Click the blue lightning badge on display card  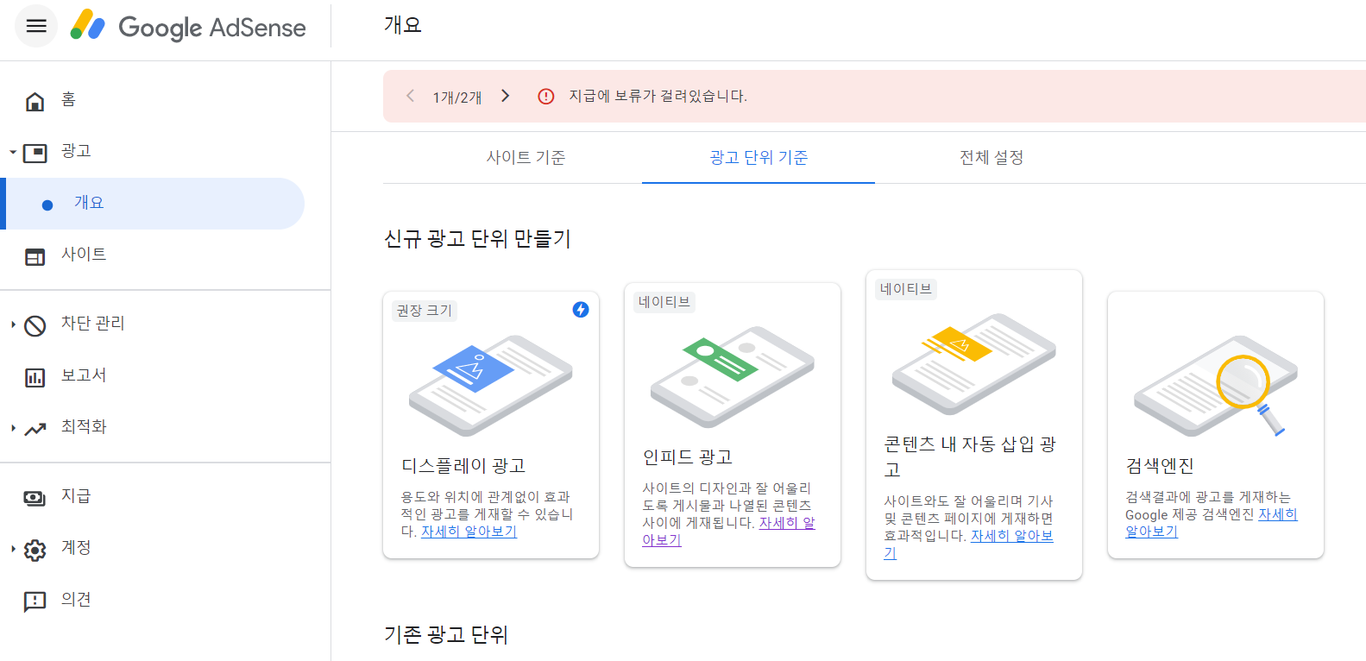(581, 310)
